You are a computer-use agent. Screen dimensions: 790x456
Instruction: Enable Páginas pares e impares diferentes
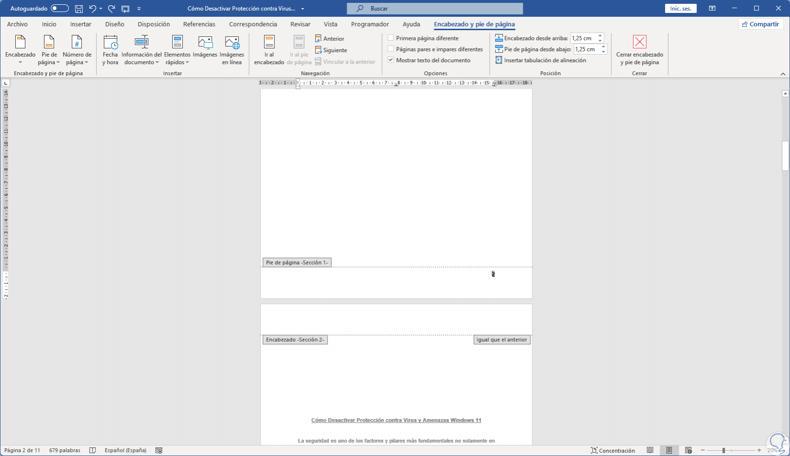click(391, 49)
